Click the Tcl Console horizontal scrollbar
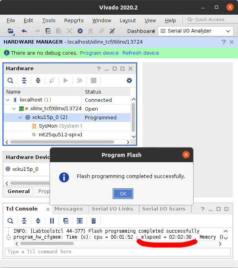 [47, 243]
